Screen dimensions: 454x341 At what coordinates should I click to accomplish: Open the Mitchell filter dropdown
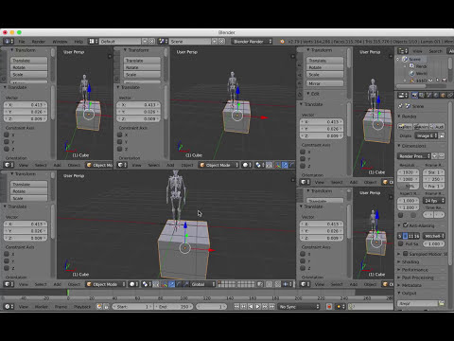[434, 236]
